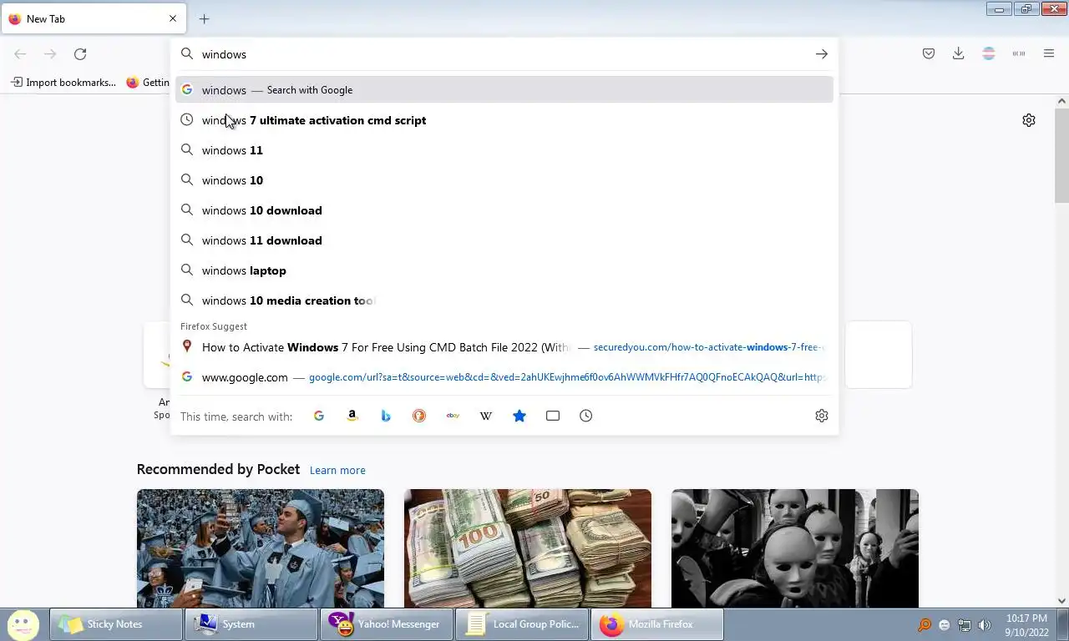Switch to System window in taskbar
This screenshot has height=641, width=1069.
[251, 624]
